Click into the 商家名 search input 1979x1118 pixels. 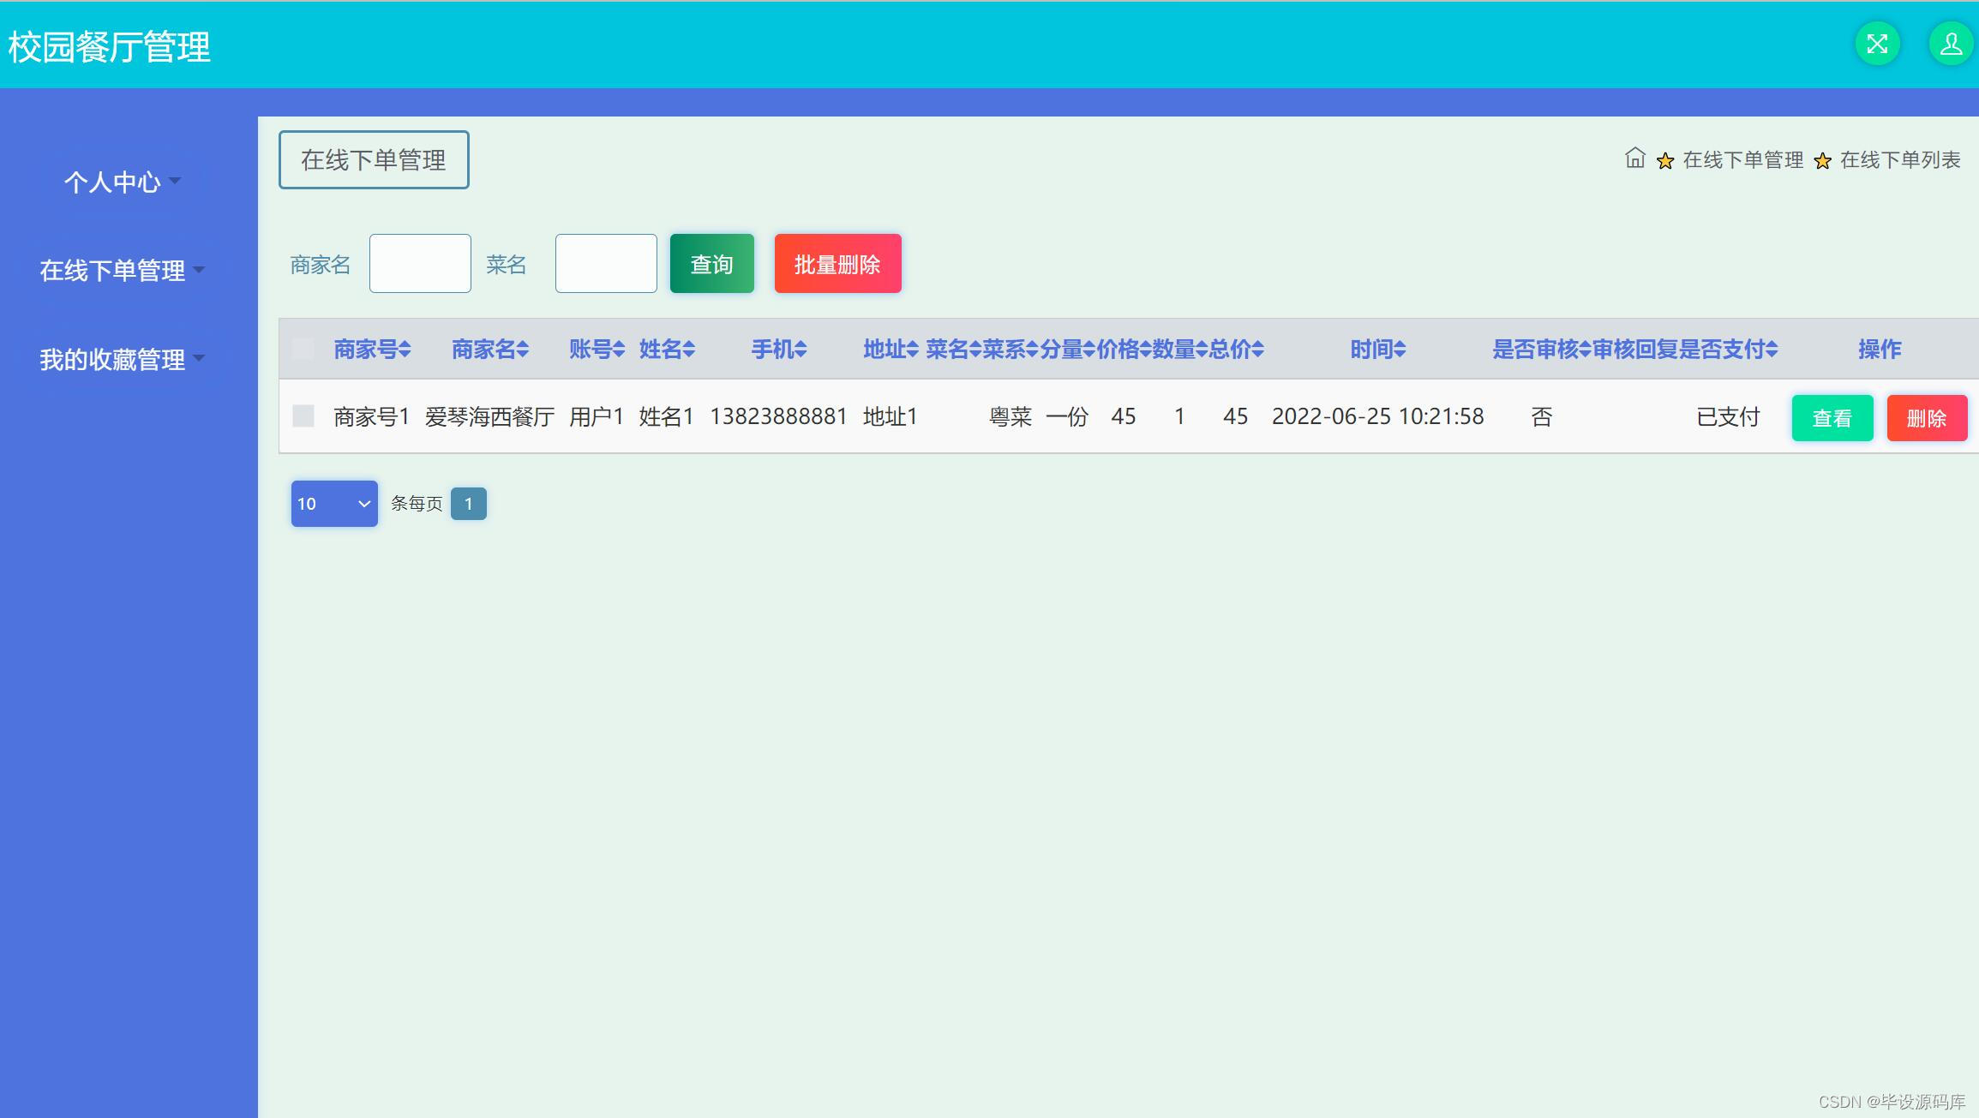coord(420,264)
